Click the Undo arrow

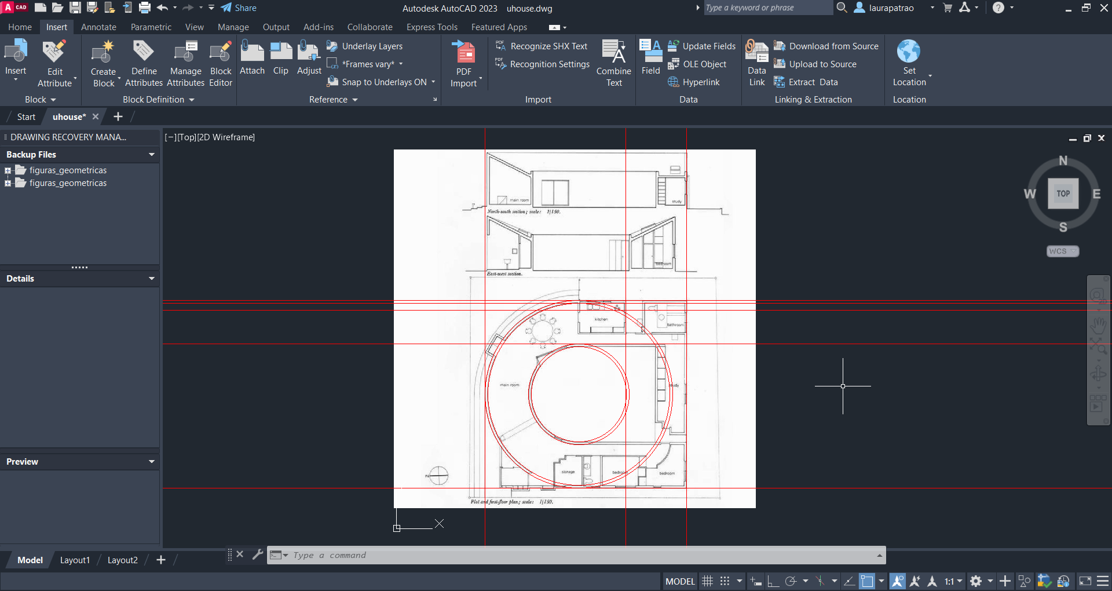(x=162, y=8)
